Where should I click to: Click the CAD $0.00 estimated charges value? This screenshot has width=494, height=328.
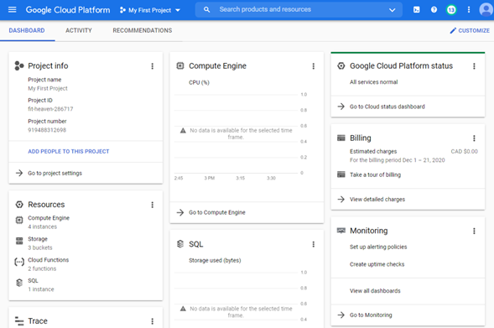[464, 152]
